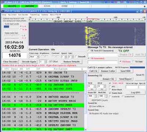
Task: Toggle the Smooth checkbox
Action: [x=76, y=57]
